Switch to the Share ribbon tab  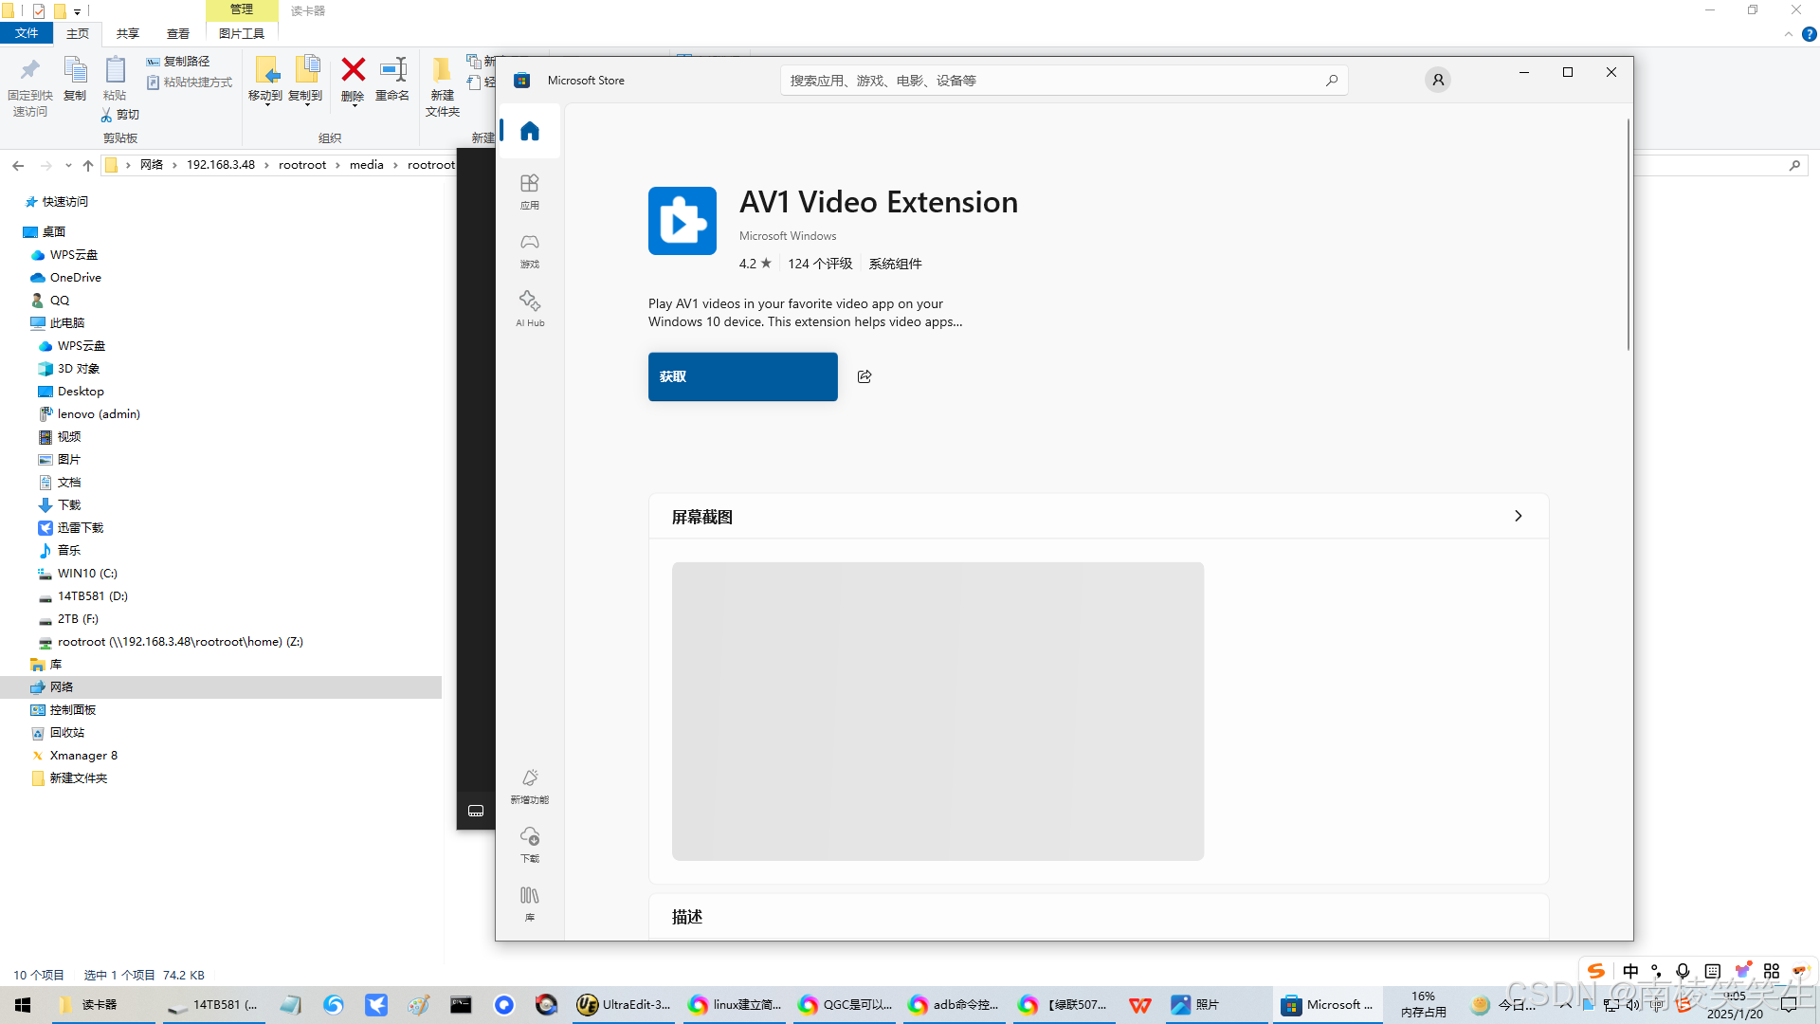pyautogui.click(x=127, y=33)
